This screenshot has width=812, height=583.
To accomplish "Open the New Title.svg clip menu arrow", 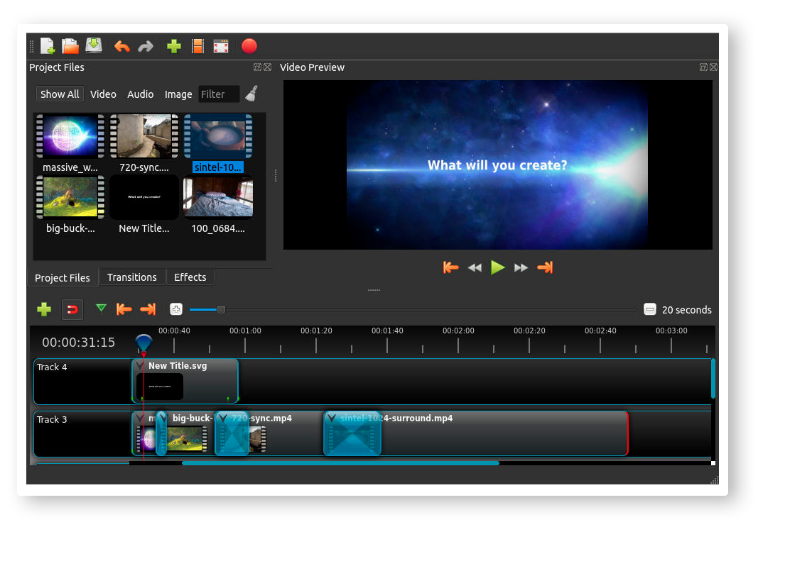I will coord(139,365).
